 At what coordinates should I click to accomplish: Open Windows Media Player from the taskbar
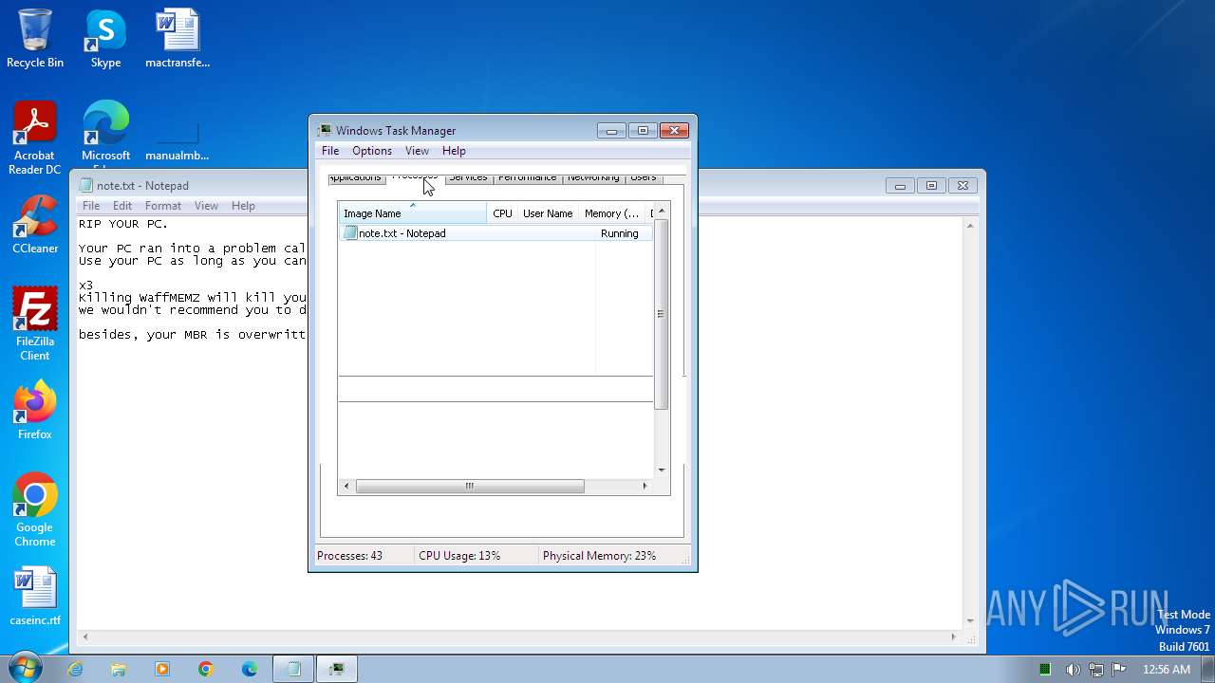162,669
